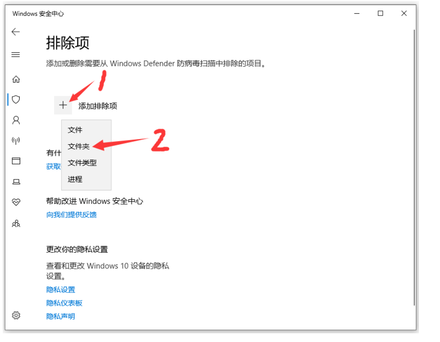The image size is (440, 342).
Task: Open family options people icon
Action: [x=16, y=223]
